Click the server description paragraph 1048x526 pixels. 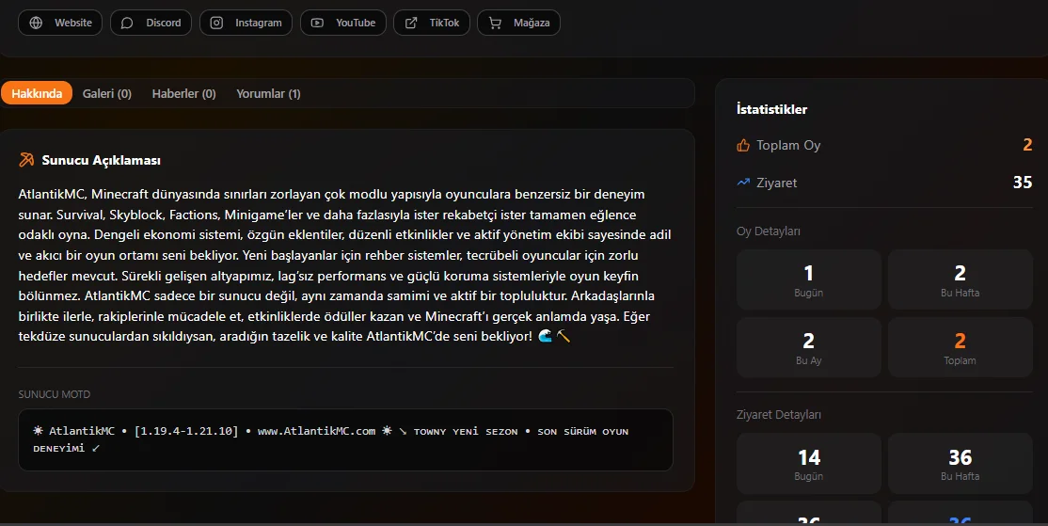(345, 265)
